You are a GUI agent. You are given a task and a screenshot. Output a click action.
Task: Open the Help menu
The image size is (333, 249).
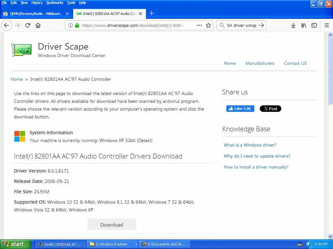tap(82, 3)
